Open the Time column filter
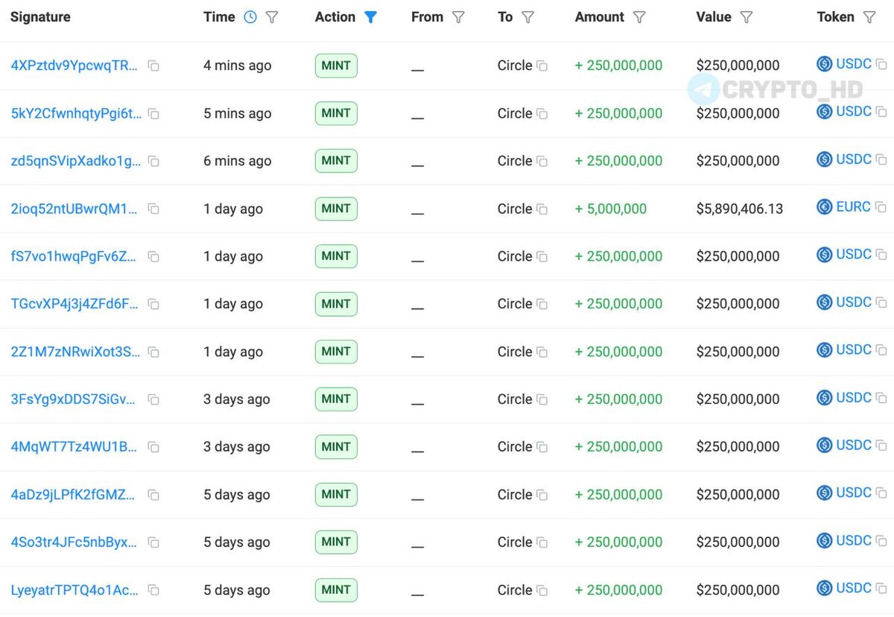 click(x=272, y=17)
